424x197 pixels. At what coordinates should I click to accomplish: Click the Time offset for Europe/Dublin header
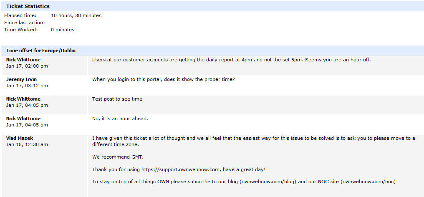41,51
